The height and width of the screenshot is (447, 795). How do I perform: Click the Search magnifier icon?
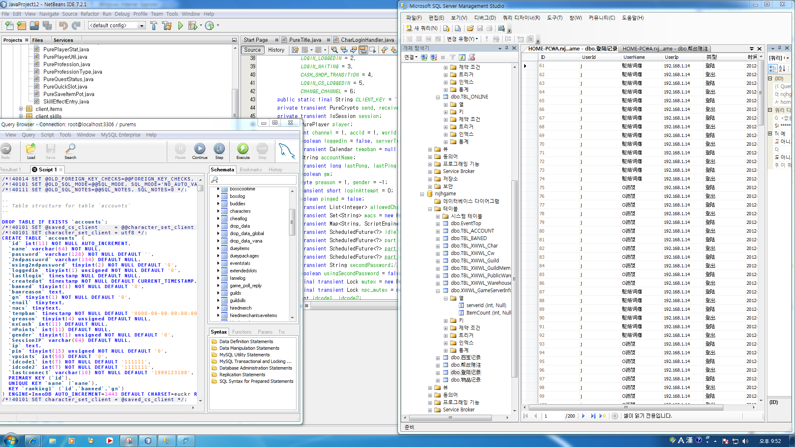coord(70,151)
